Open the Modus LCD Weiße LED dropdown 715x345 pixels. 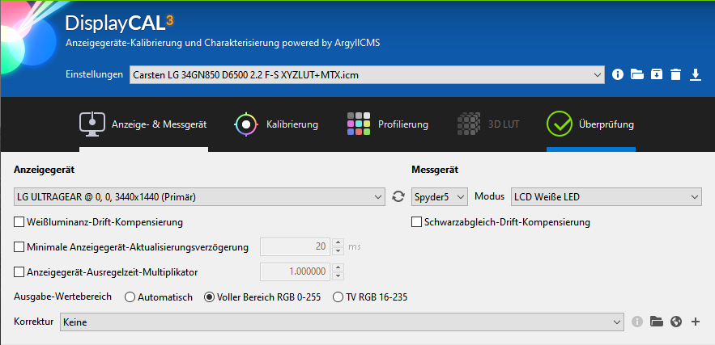[x=606, y=197]
